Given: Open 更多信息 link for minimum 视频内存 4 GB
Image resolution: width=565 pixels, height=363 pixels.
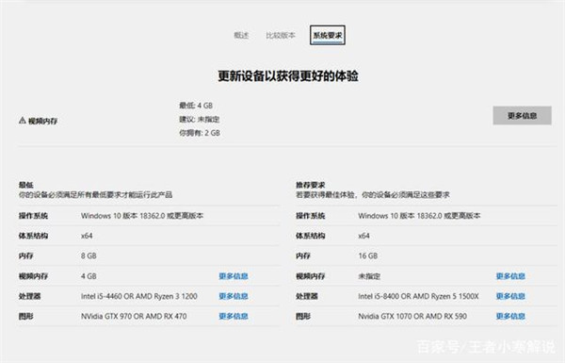Looking at the screenshot, I should [234, 276].
